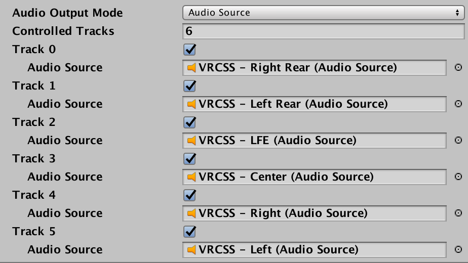This screenshot has height=263, width=468.
Task: Turn off Track 3 checkbox
Action: (189, 159)
